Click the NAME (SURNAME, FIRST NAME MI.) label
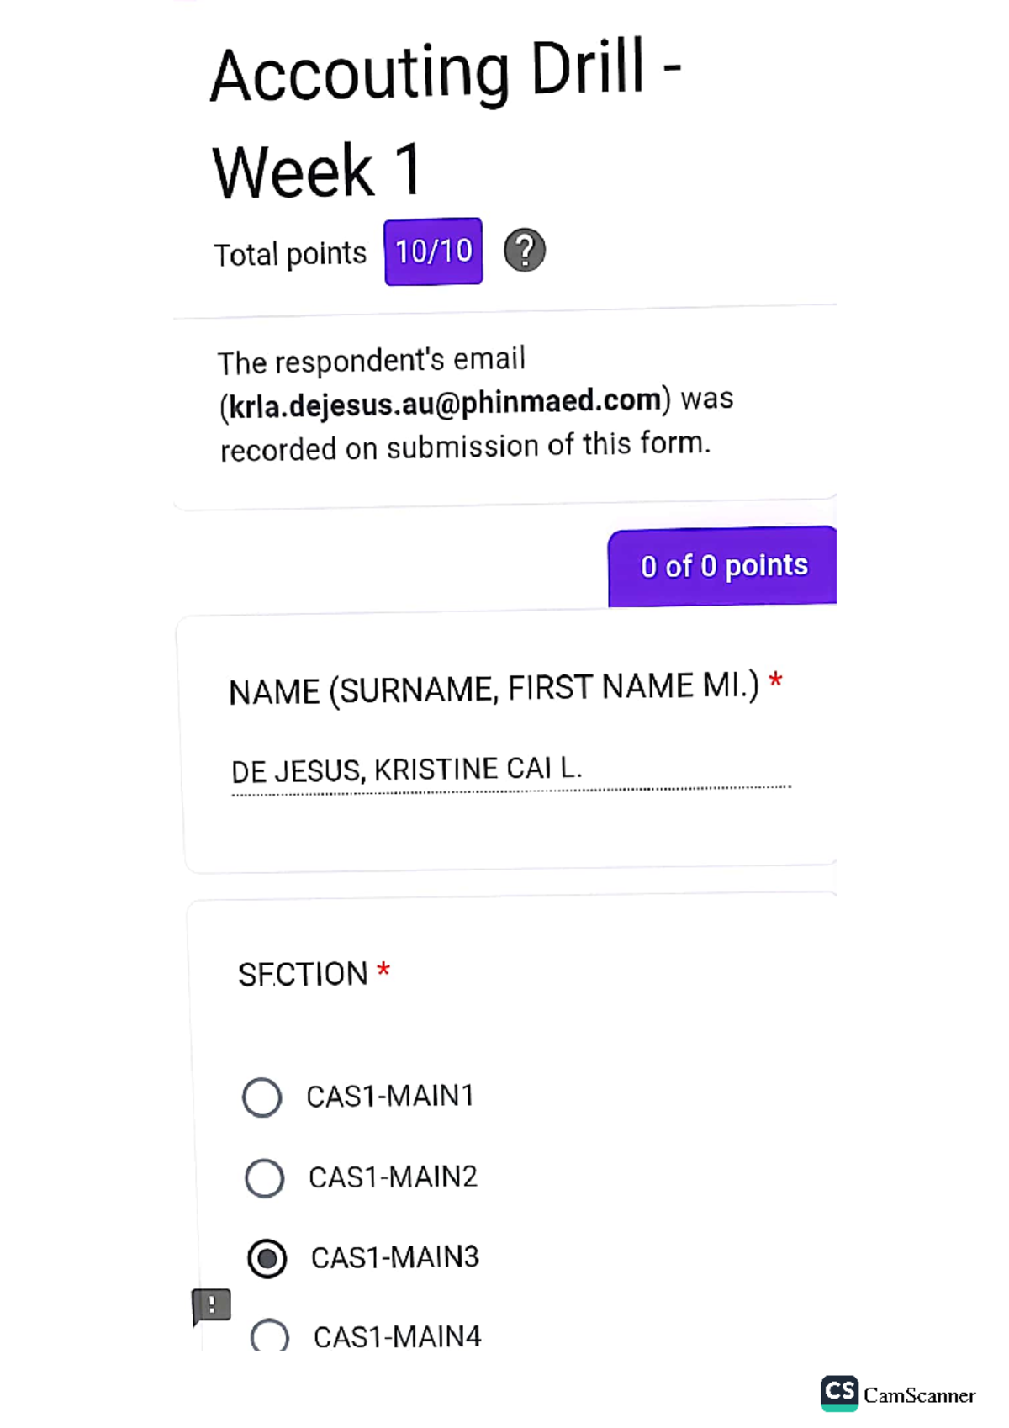 click(x=494, y=690)
